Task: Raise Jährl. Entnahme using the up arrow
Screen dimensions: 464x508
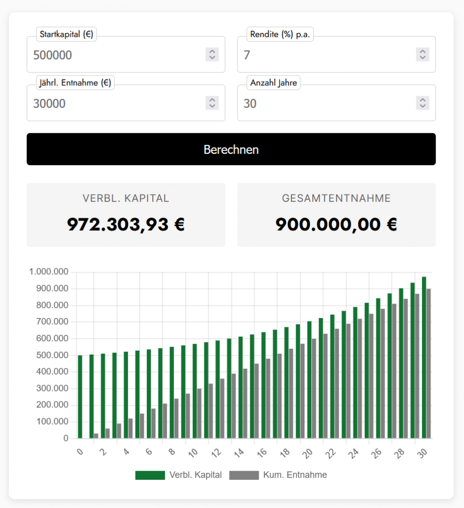Action: (212, 100)
